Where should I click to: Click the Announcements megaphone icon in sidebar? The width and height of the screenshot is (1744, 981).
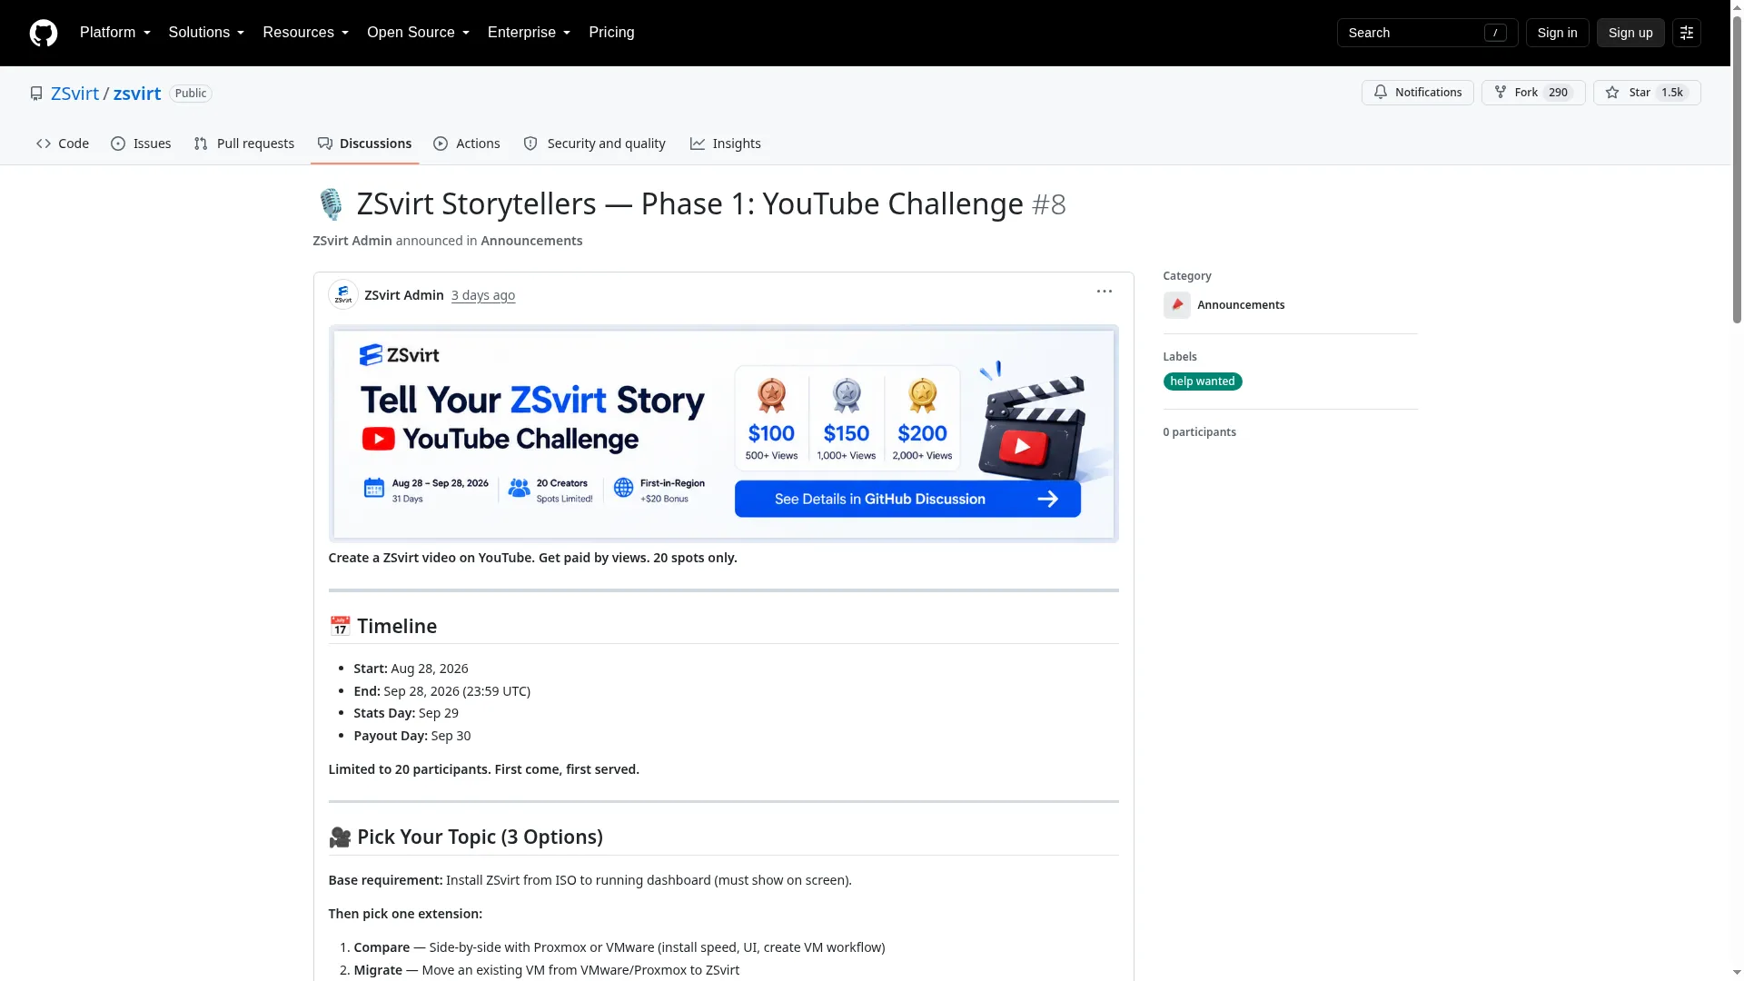click(x=1177, y=305)
